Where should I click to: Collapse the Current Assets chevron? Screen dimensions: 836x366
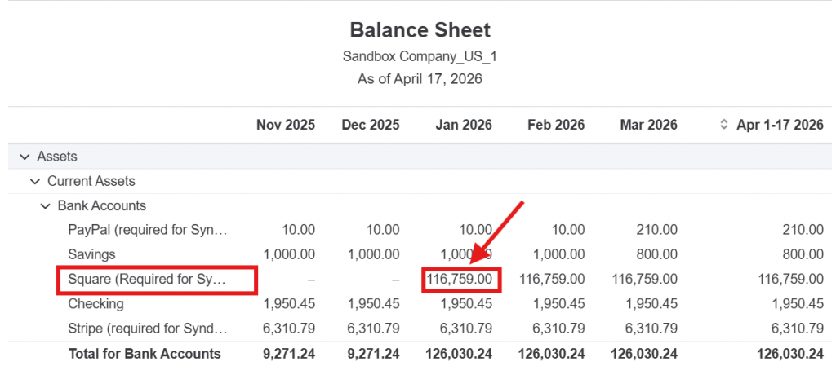tap(35, 181)
